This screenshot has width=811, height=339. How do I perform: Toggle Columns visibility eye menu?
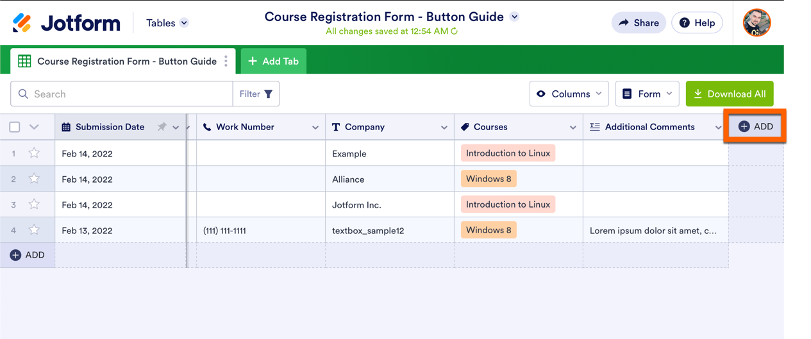click(569, 94)
